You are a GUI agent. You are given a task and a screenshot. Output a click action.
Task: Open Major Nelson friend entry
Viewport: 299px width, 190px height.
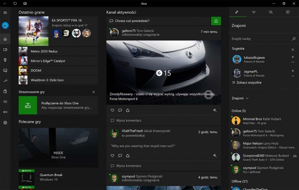pos(264,145)
